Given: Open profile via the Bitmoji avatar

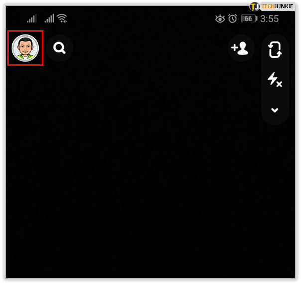Looking at the screenshot, I should click(25, 48).
